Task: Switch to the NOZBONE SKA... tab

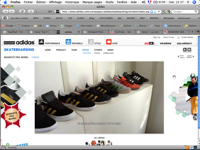Action: pos(176,32)
